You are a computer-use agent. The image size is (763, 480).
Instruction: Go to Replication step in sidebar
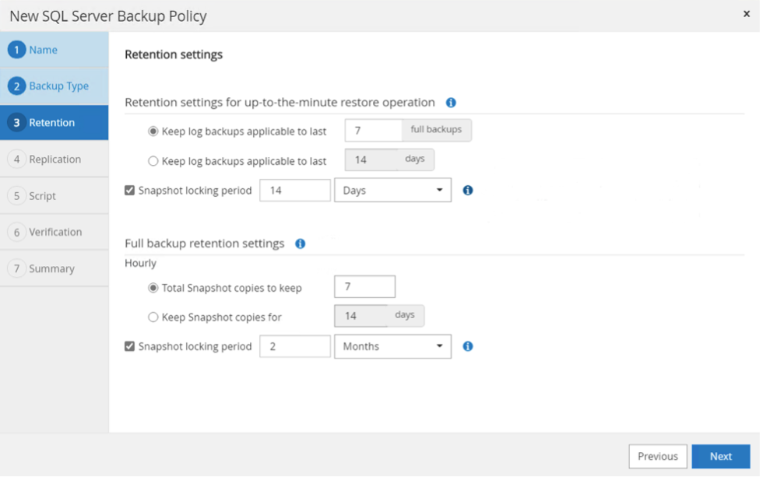pyautogui.click(x=54, y=159)
